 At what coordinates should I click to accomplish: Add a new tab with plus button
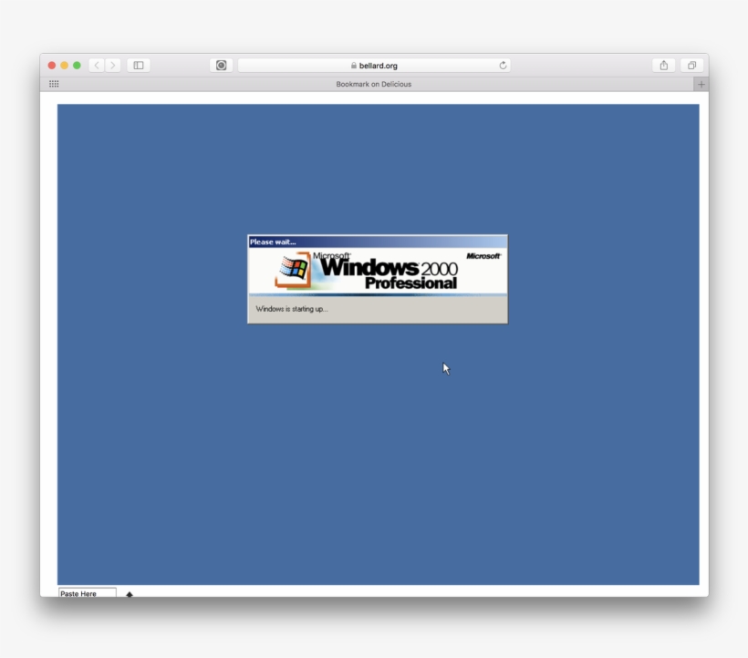point(701,85)
